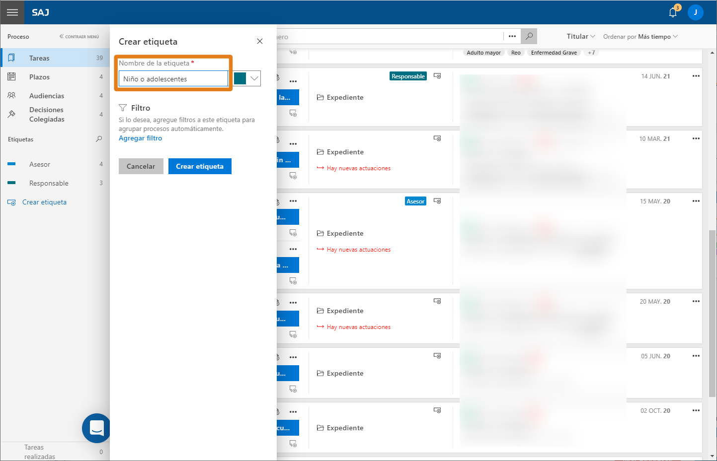Select the Asesor label

tap(55, 164)
